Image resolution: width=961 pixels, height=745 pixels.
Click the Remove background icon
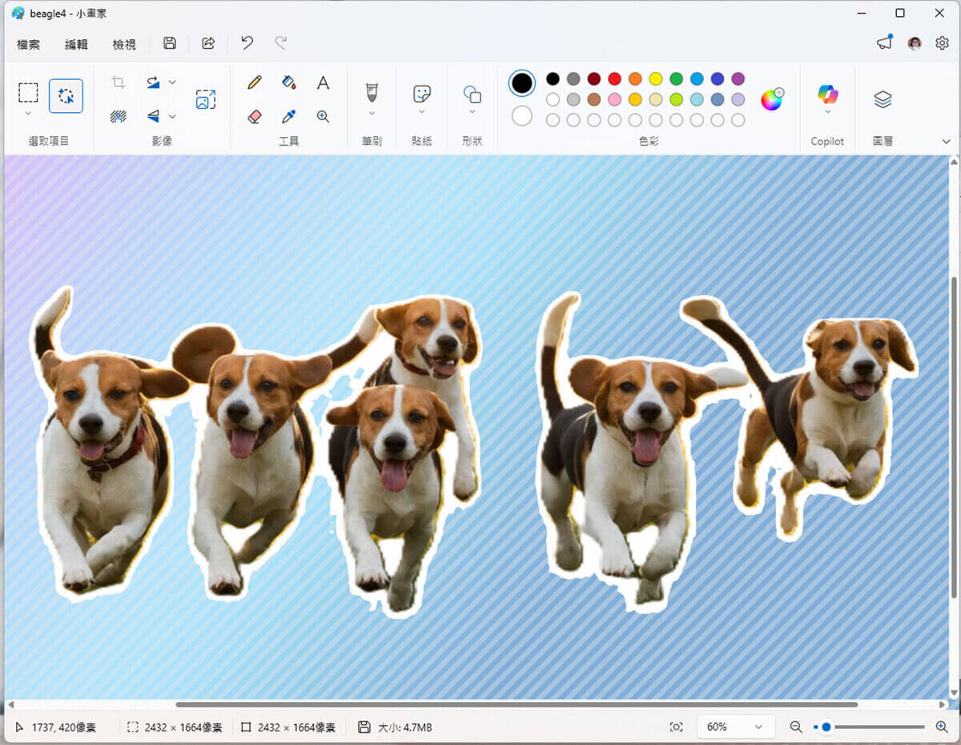pos(119,117)
